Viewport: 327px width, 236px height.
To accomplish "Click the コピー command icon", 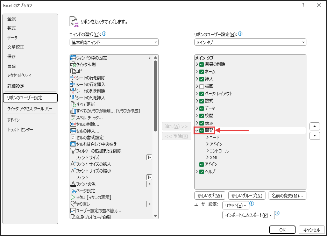I will coord(73,71).
